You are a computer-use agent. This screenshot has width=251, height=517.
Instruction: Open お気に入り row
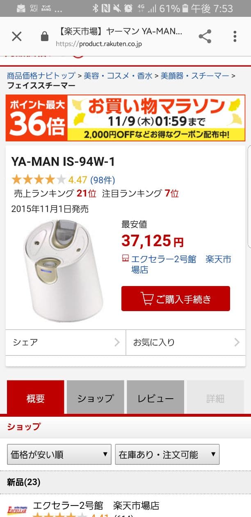tap(186, 342)
